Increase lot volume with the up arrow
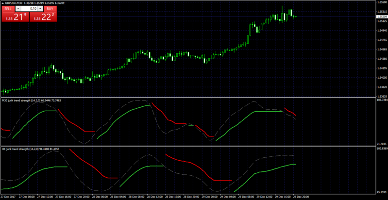Screen dimensions: 388x200 (x=41, y=9)
